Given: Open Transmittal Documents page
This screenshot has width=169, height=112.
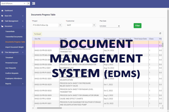Looking at the screenshot, I should point(14,37).
